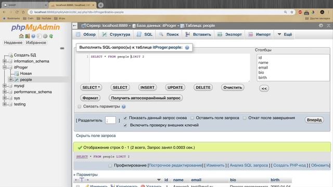This screenshot has height=187, width=333.
Task: Insert column with << button
Action: [264, 88]
